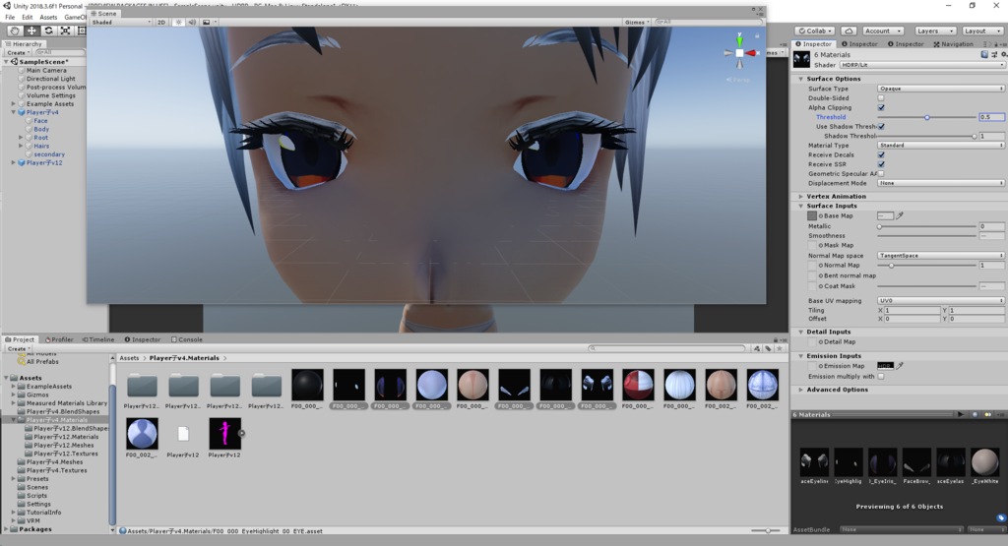Click the Scene orientation gizmo
The image size is (1008, 546).
pos(739,53)
